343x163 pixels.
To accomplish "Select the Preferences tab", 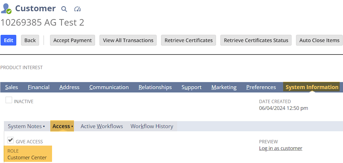I will [261, 87].
